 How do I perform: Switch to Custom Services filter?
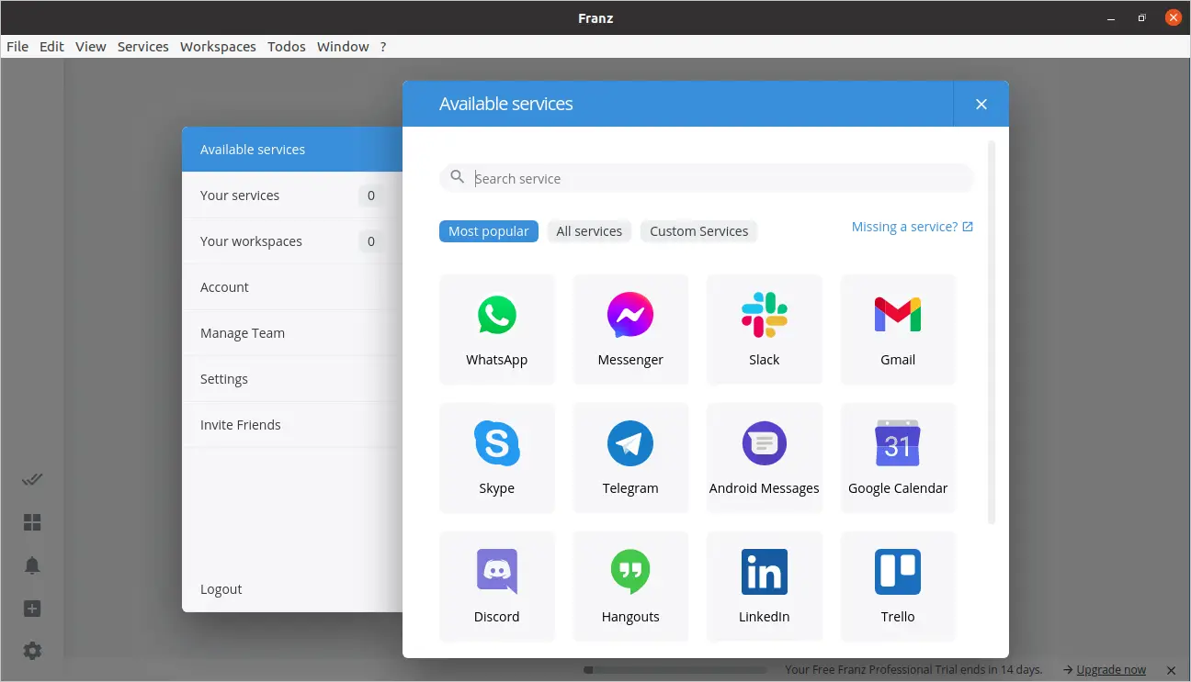[698, 231]
